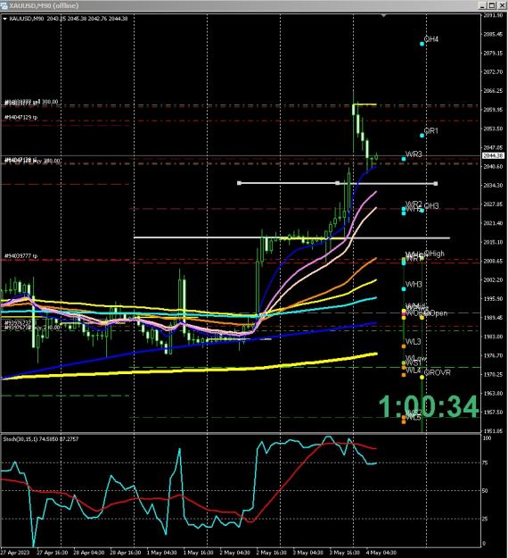Expand the arrow beside XAUUSD,M90 label

[x=4, y=19]
